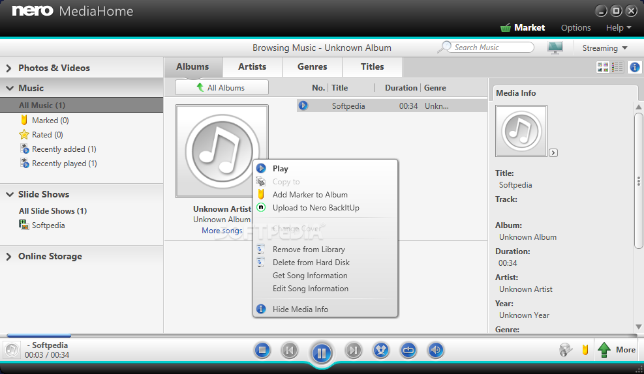644x374 pixels.
Task: Choose Delete from Hard Disk
Action: [311, 263]
